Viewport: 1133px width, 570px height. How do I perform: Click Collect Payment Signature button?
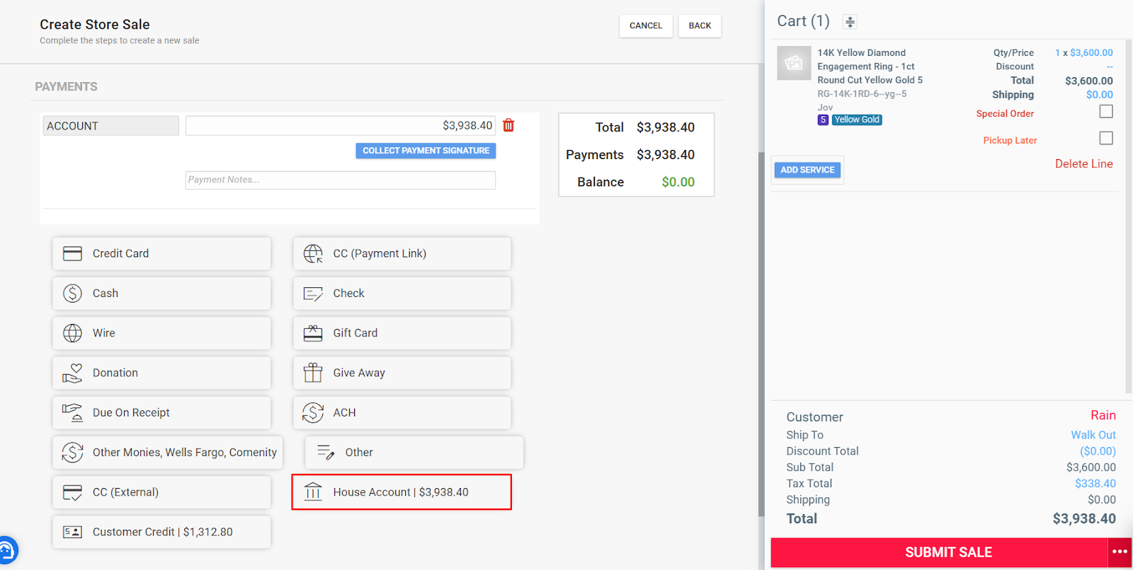tap(426, 151)
